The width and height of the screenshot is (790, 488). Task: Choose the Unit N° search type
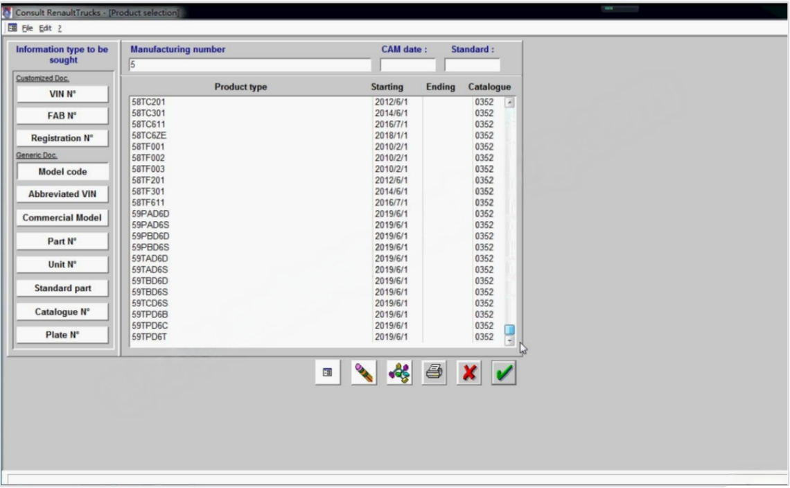tap(62, 264)
